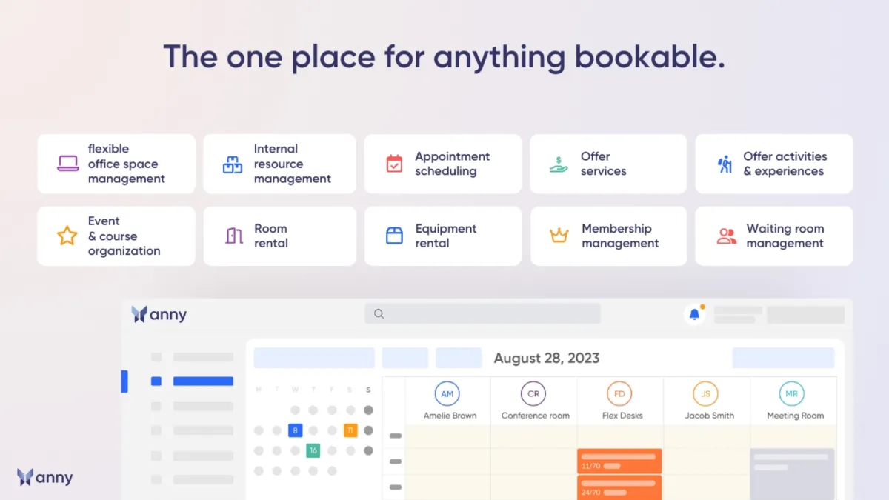Click the Jacob Smith column label

709,416
